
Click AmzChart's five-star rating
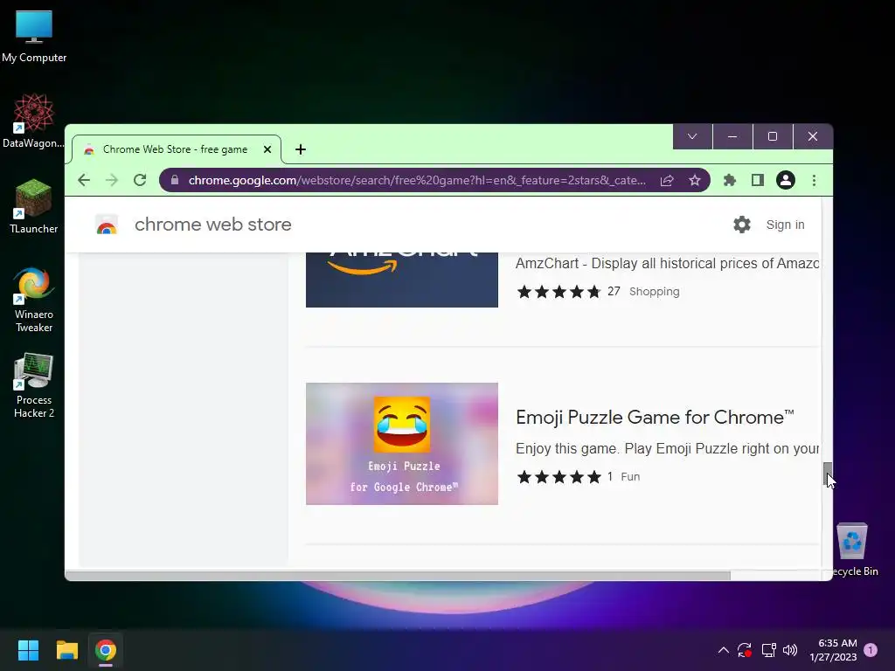click(559, 292)
